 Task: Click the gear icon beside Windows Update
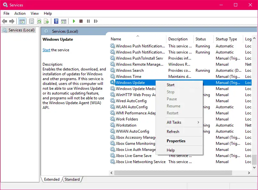pos(113,82)
